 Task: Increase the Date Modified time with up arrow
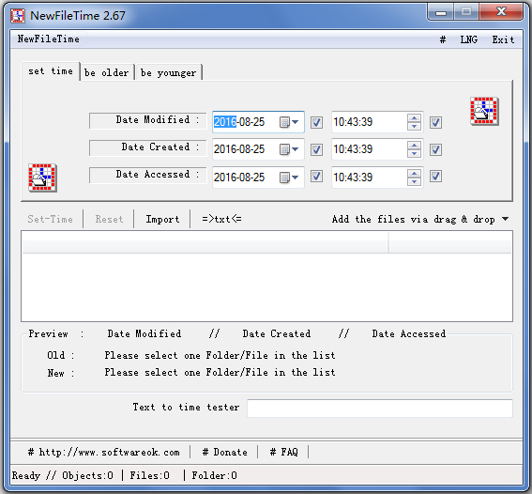(x=415, y=117)
